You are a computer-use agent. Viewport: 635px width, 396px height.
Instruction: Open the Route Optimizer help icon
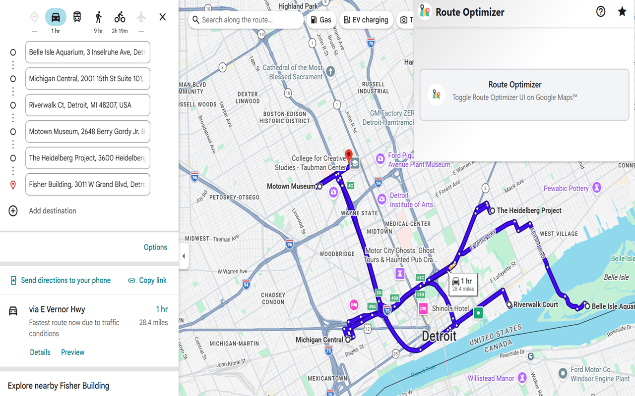[601, 12]
